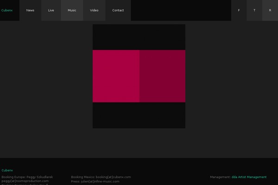Screen dimensions: 278x185
Task: Open the T social link
Action: 254,10
